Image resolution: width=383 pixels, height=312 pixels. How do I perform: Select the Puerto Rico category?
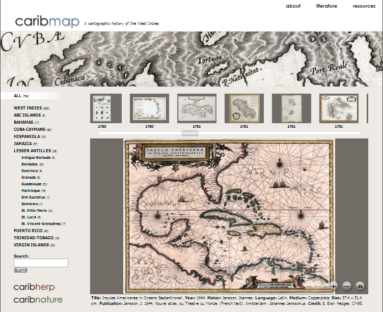pos(28,231)
